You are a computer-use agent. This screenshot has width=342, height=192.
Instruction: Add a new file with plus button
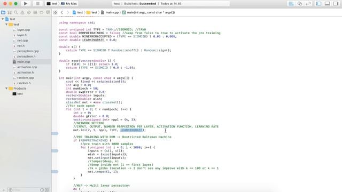[4, 190]
